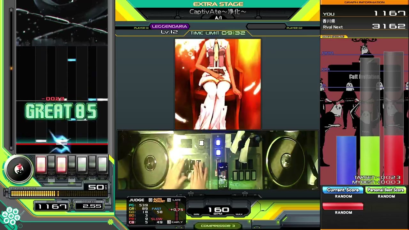
Task: Tap the seventh rightmost white key
Action: pos(102,165)
